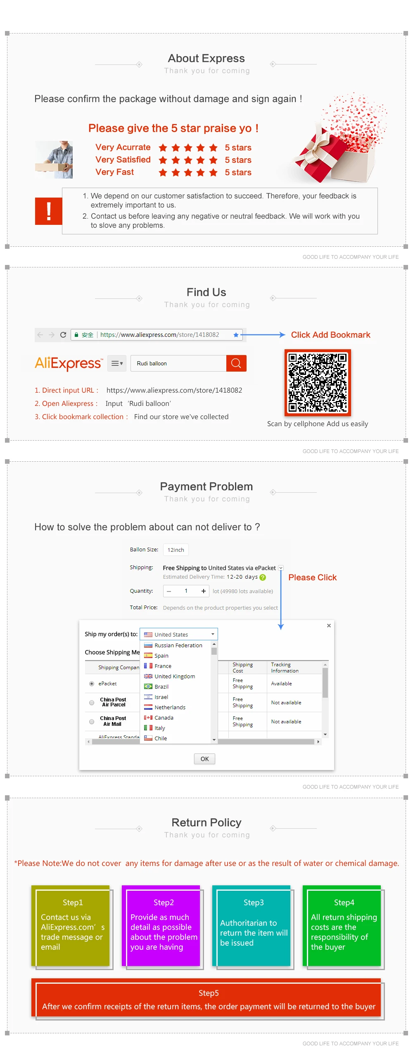Click the red exclamation warning icon
The image size is (413, 1054).
click(49, 211)
